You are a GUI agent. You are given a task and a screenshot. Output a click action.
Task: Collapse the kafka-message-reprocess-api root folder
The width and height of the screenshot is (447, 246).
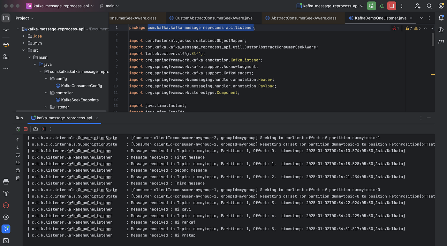pos(18,29)
